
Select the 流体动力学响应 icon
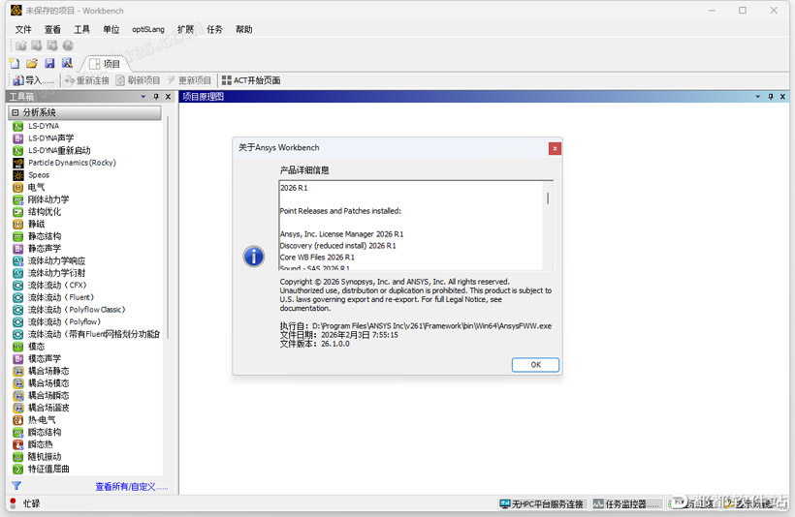[17, 260]
